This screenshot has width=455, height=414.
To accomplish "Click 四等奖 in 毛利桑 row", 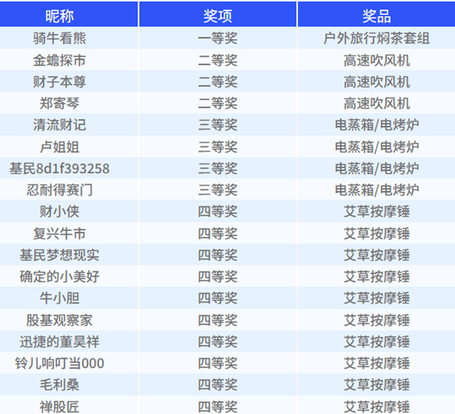I will coord(218,385).
